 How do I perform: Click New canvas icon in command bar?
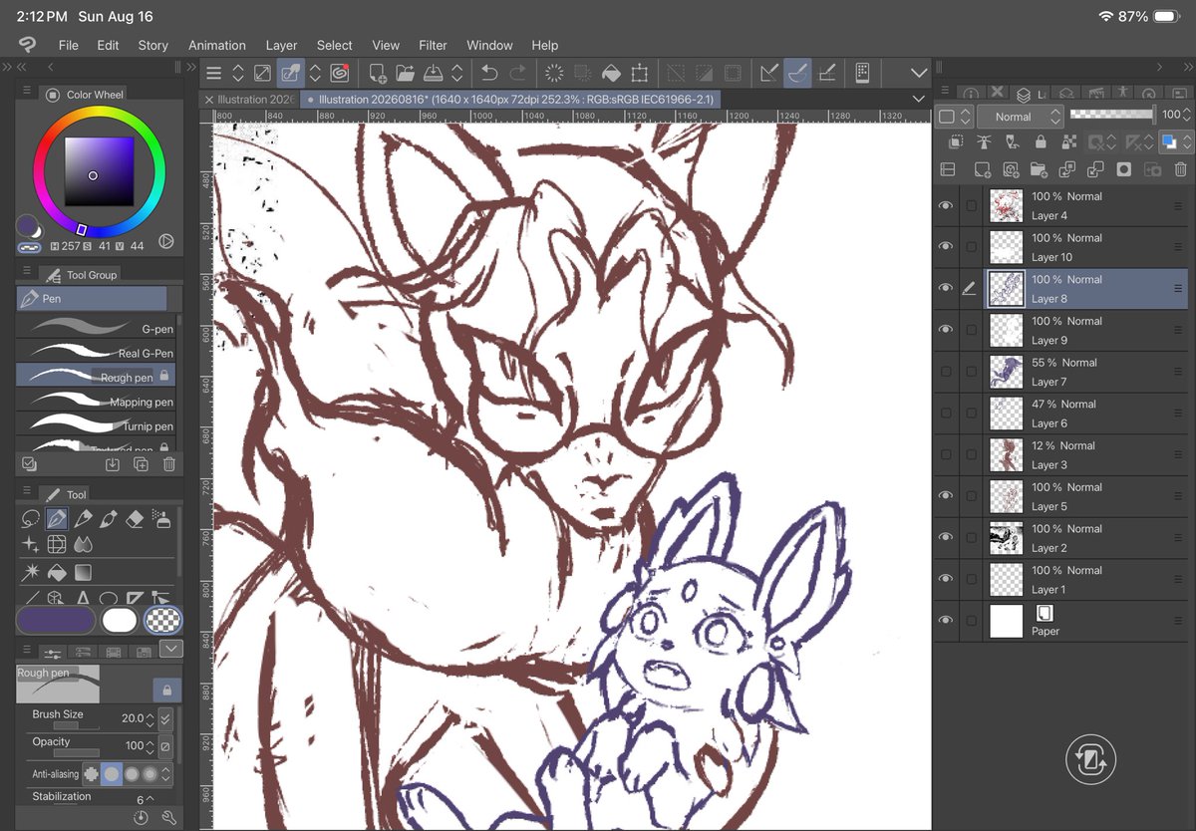(x=378, y=73)
